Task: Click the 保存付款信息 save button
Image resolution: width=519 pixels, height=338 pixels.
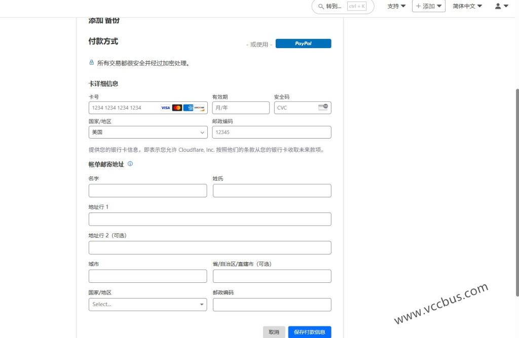Action: pyautogui.click(x=310, y=332)
